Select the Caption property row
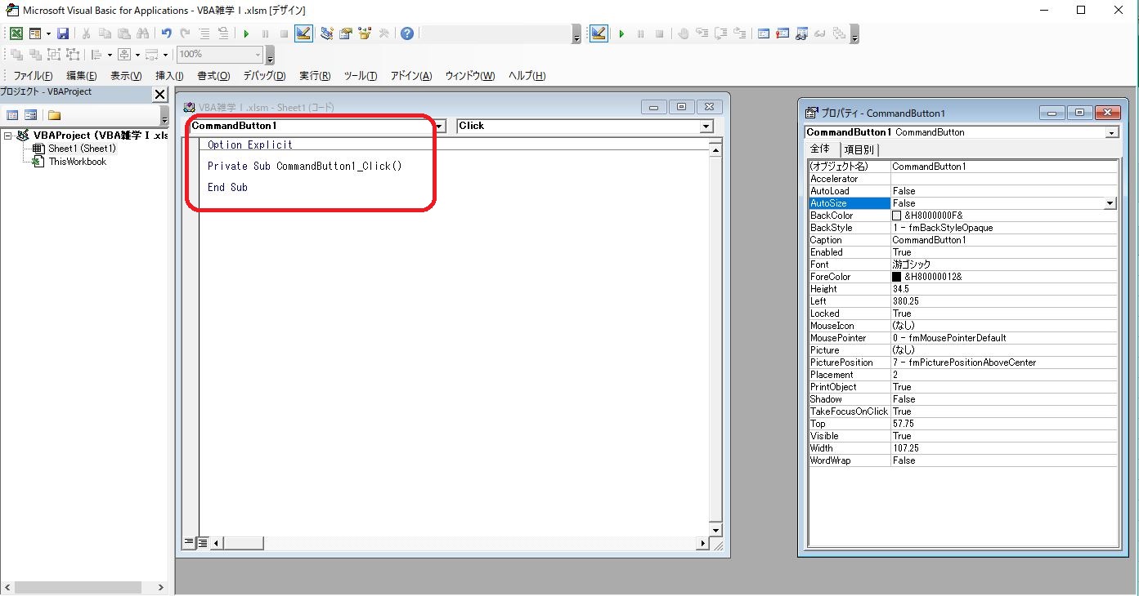Screen dimensions: 1139x596 (x=962, y=240)
